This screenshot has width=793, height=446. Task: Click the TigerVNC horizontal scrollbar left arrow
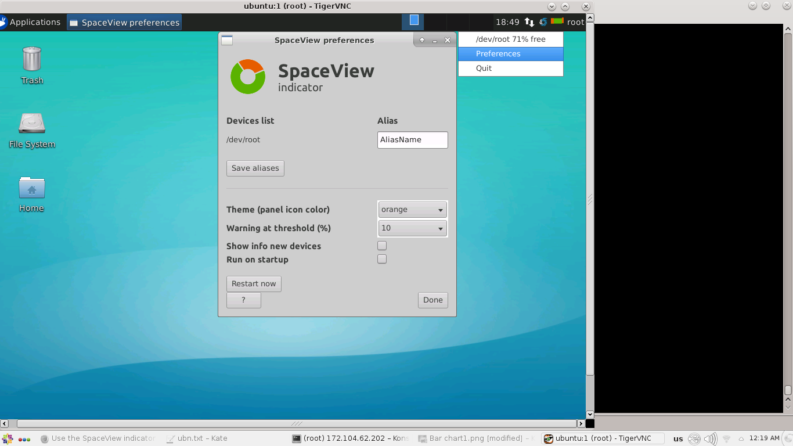(4, 423)
